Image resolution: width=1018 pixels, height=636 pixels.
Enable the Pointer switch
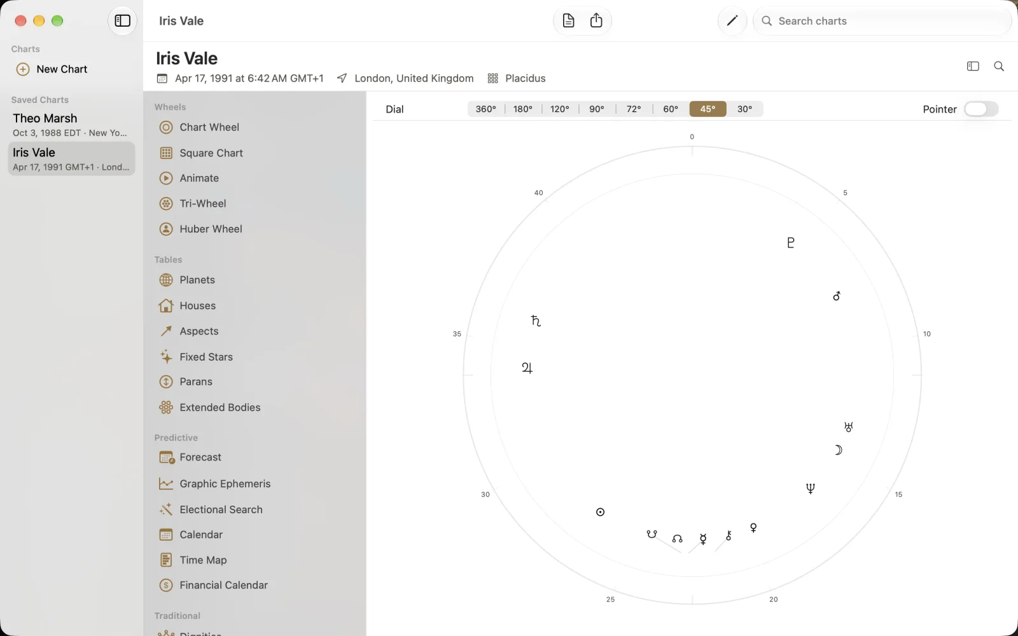click(x=981, y=109)
